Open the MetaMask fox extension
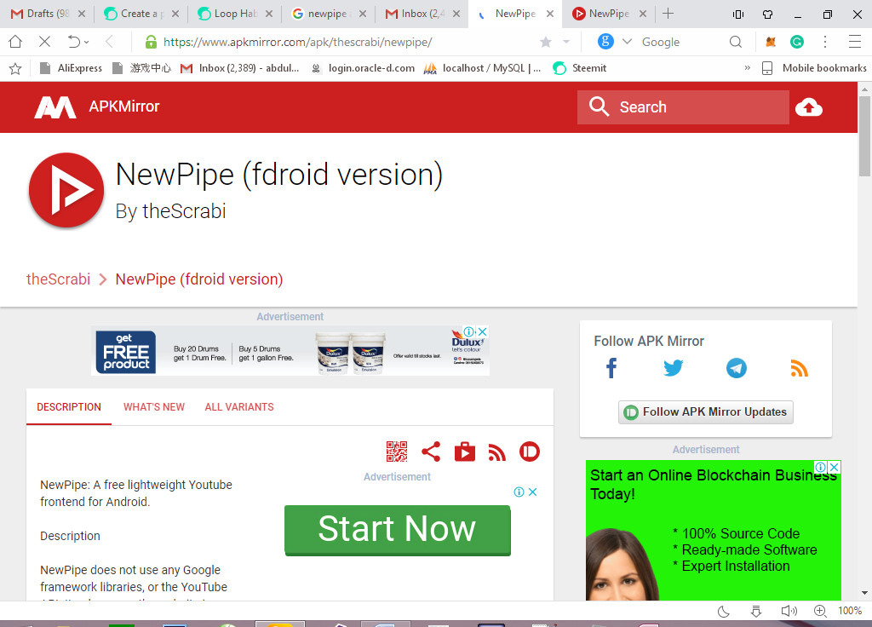The height and width of the screenshot is (627, 872). coord(771,42)
